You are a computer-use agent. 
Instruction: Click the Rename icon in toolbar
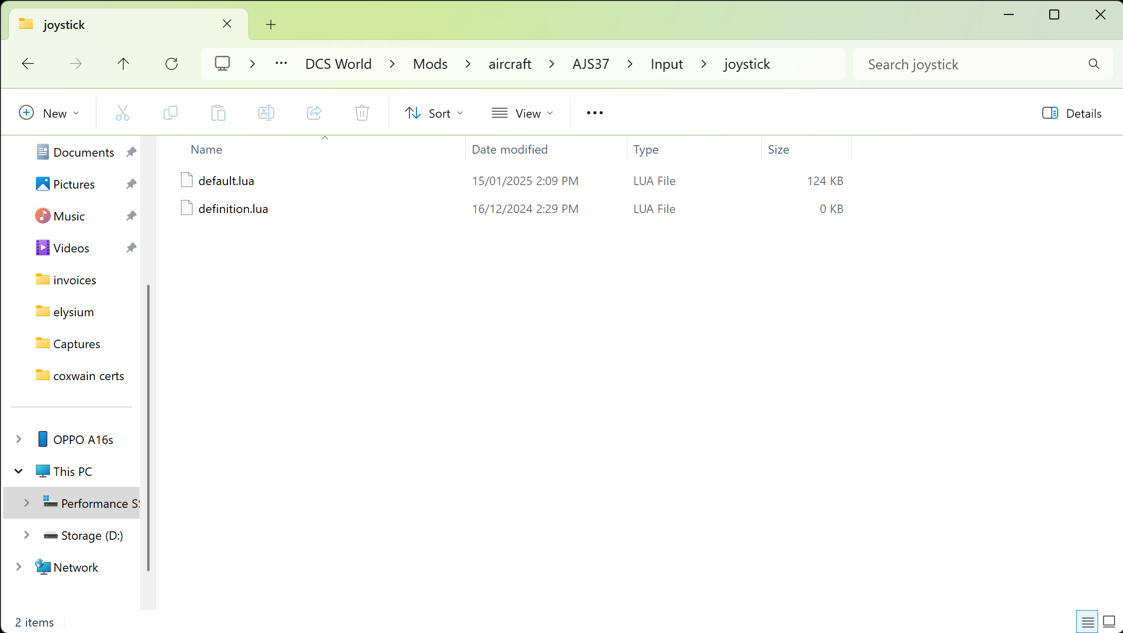click(266, 113)
